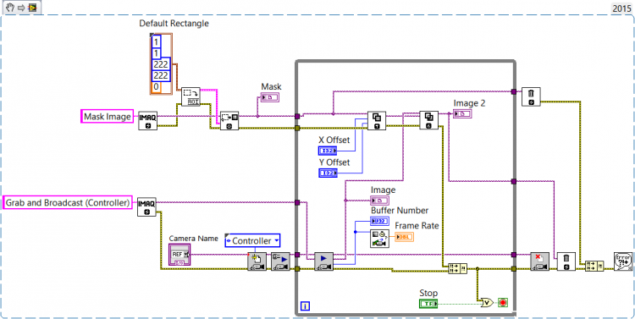
Task: Select the IMAQ ROI to Mask node
Action: point(229,121)
